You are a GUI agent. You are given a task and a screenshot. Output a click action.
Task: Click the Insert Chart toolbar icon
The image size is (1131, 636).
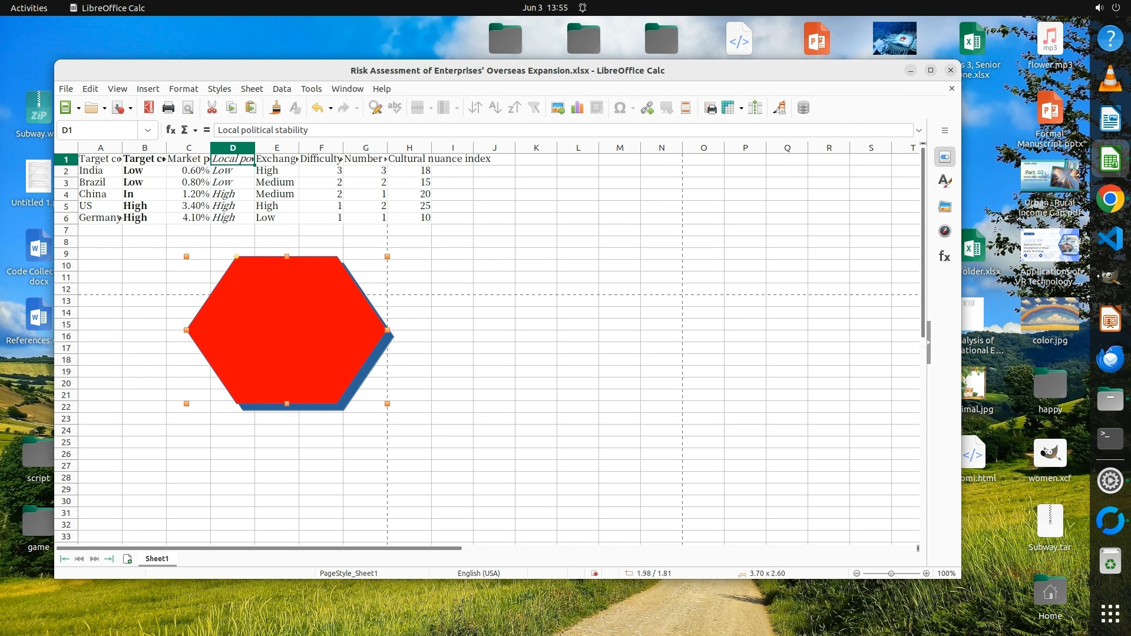pos(577,108)
